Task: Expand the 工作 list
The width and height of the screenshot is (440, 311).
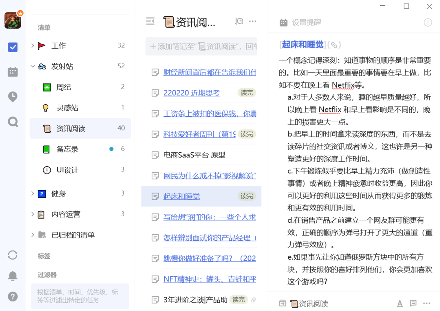Action: pos(33,46)
